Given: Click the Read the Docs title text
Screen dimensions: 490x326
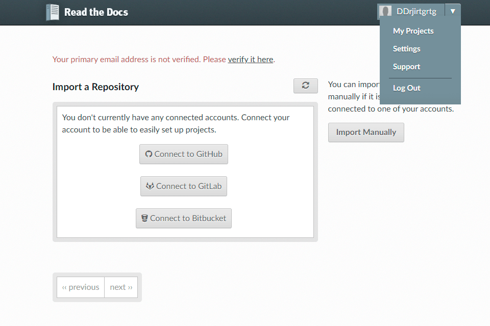Looking at the screenshot, I should pos(96,12).
